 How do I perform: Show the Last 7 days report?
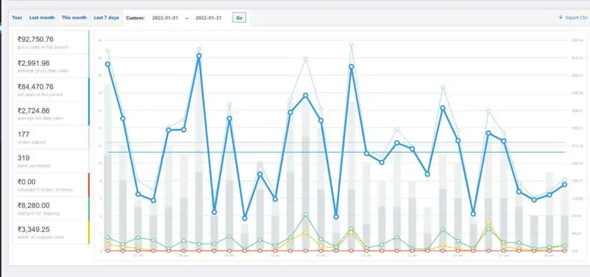coord(107,18)
